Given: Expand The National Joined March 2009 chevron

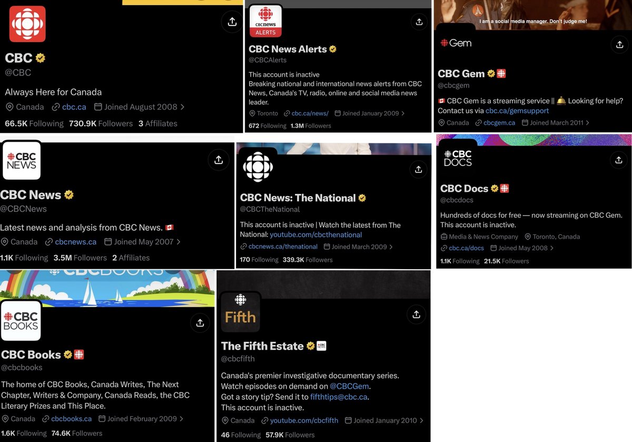Looking at the screenshot, I should 390,247.
